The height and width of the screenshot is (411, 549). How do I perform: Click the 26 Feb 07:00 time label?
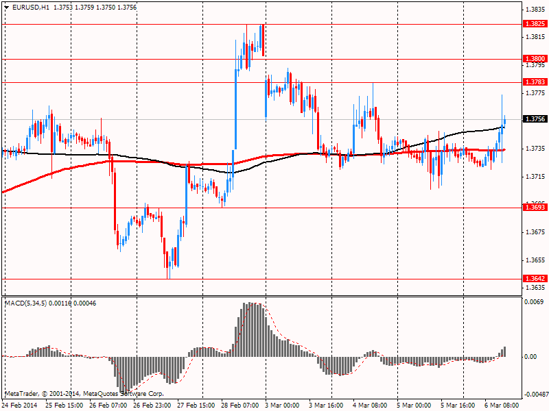pyautogui.click(x=108, y=406)
